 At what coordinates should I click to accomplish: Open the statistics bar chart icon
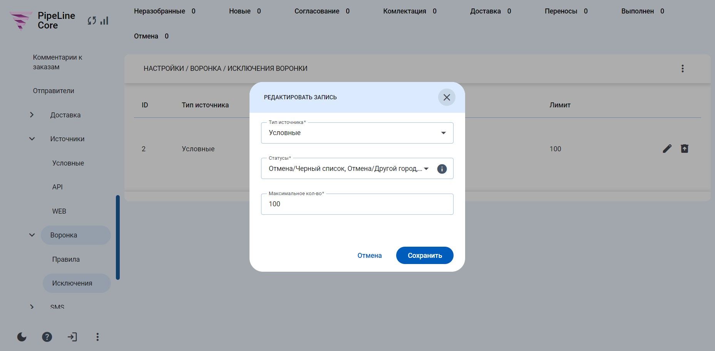click(x=104, y=21)
